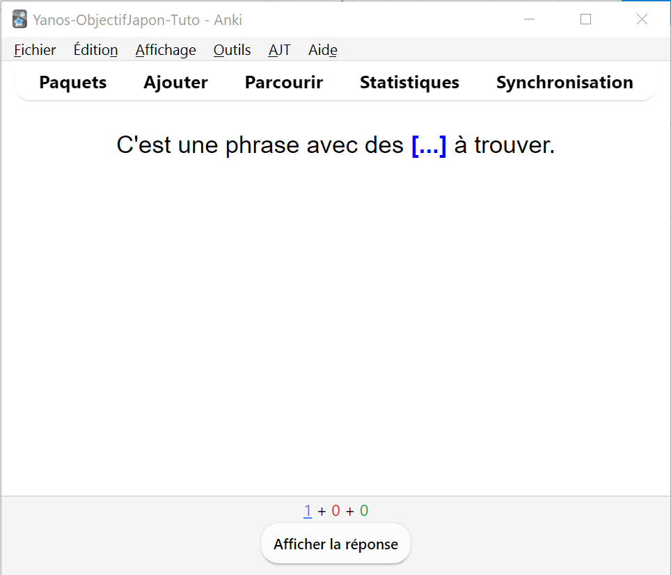671x575 pixels.
Task: Maximize the Anki window
Action: point(586,19)
